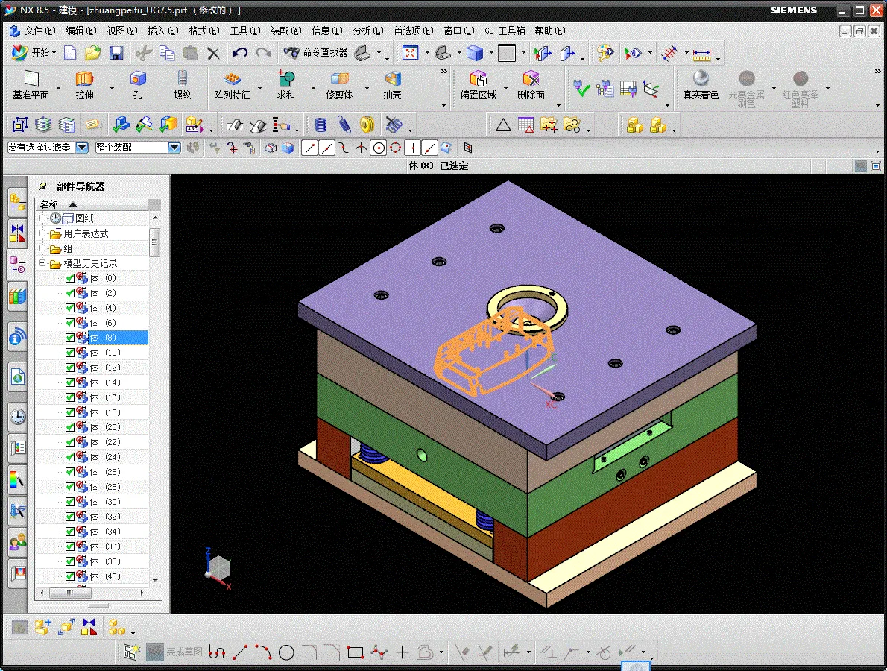Open the Offset Region (偏置区域) tool

pos(478,86)
